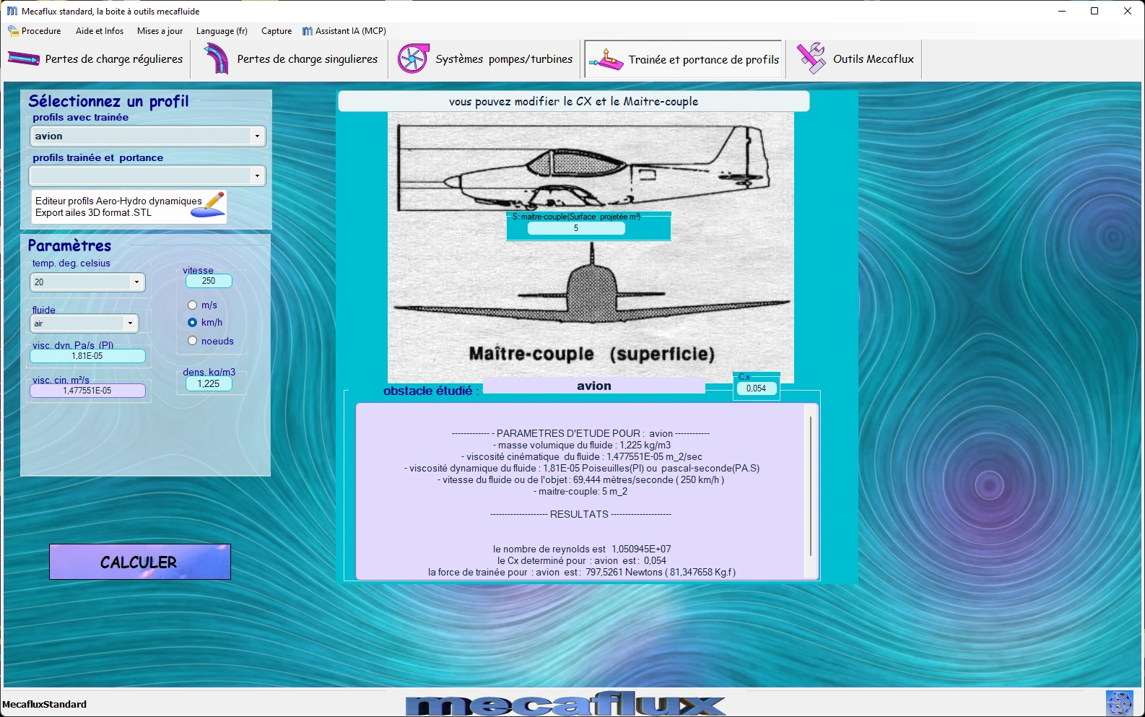This screenshot has height=717, width=1145.
Task: Open the fluide dropdown showing air
Action: tap(130, 323)
